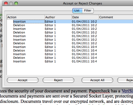Switch to the Filter tab

coord(88,10)
